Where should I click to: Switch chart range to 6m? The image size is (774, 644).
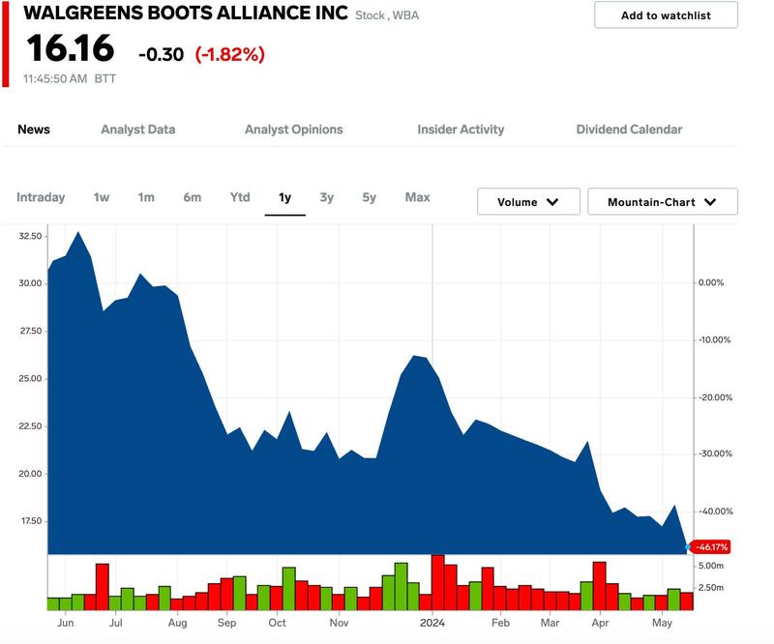point(193,197)
